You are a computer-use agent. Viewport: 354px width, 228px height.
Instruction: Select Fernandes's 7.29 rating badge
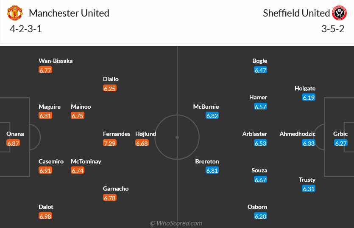pyautogui.click(x=110, y=143)
